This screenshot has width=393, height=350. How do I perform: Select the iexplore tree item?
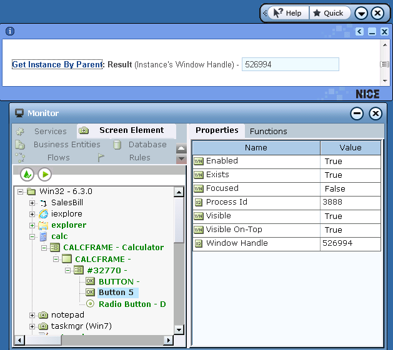coord(67,214)
